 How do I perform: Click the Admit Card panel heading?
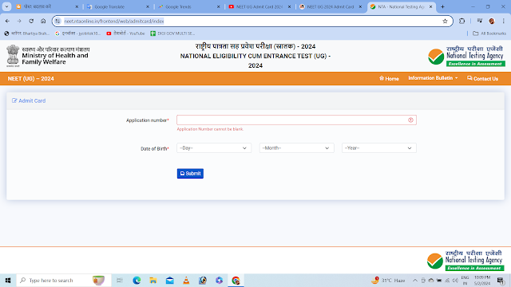tap(29, 101)
